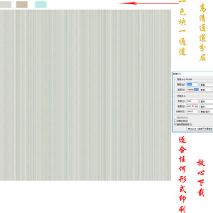
Task: Open the document height millimeter unit dropdown
Action: (206, 106)
